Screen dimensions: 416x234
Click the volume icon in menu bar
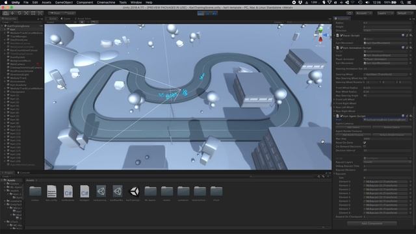(x=367, y=3)
